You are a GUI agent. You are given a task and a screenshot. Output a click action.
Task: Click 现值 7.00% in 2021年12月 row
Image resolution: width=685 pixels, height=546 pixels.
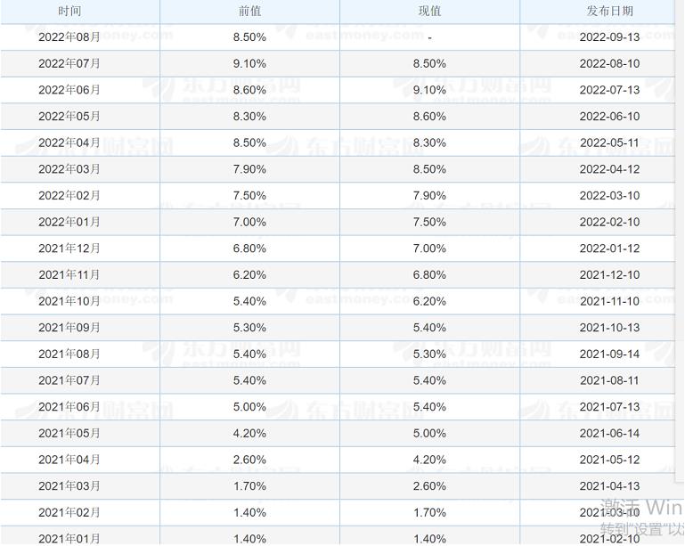pyautogui.click(x=429, y=249)
